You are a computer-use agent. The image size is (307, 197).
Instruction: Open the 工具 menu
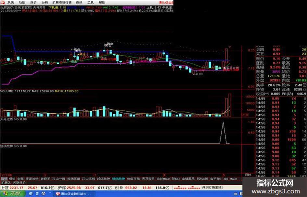tap(90, 3)
